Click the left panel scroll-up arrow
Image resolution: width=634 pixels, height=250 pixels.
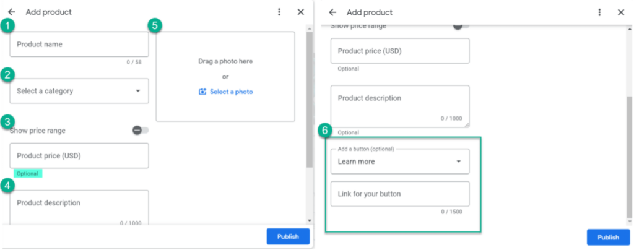(x=310, y=28)
